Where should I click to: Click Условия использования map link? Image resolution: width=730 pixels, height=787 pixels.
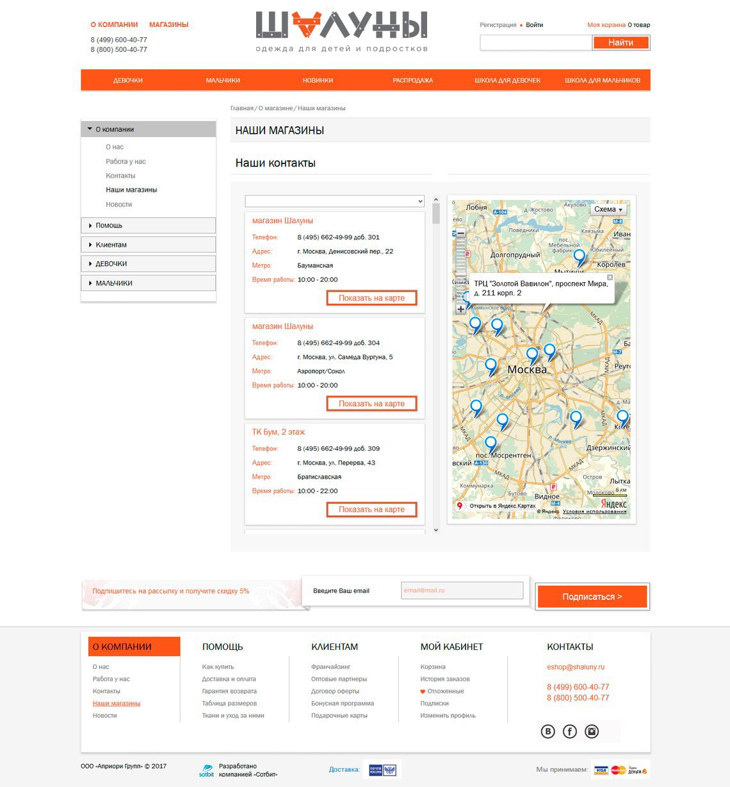pos(595,511)
